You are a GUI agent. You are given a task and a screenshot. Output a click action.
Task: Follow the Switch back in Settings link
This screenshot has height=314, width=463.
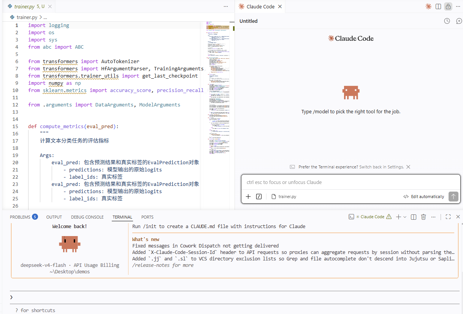(381, 167)
